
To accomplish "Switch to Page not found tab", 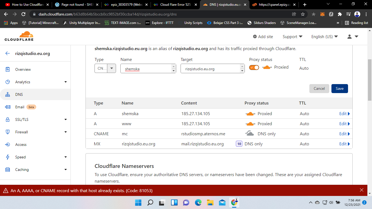I will coord(76,5).
